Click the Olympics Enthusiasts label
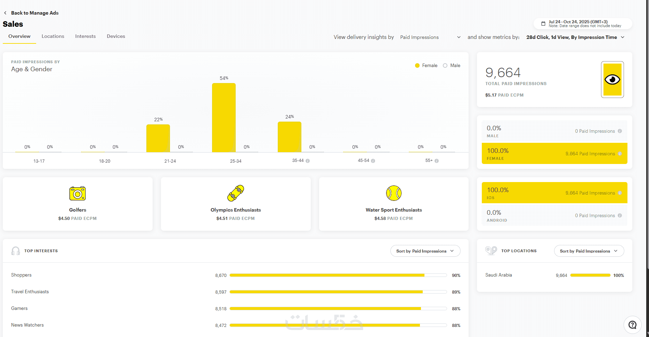Image resolution: width=649 pixels, height=337 pixels. 236,210
